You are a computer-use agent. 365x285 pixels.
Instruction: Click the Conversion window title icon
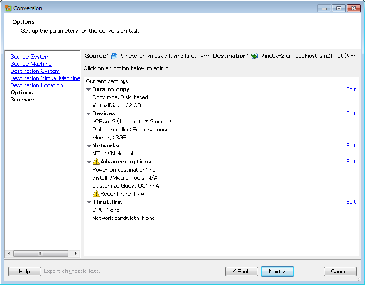click(8, 8)
